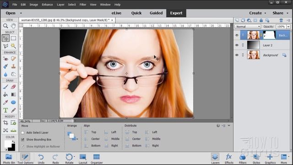This screenshot has height=165, width=293.
Task: Click the Undo button
Action: [41, 159]
